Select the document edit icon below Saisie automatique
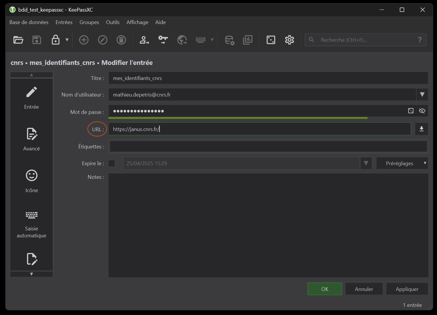The width and height of the screenshot is (437, 315). pos(32,259)
